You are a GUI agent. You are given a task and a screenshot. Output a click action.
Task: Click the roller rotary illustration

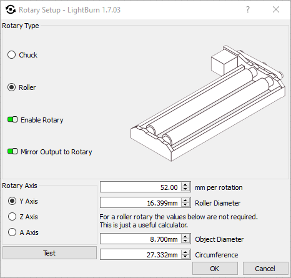[x=208, y=103]
